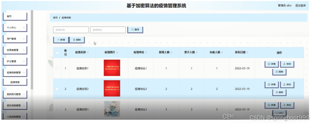Sort by 疫情地址 column sort arrows
This screenshot has height=123, width=311.
point(146,52)
